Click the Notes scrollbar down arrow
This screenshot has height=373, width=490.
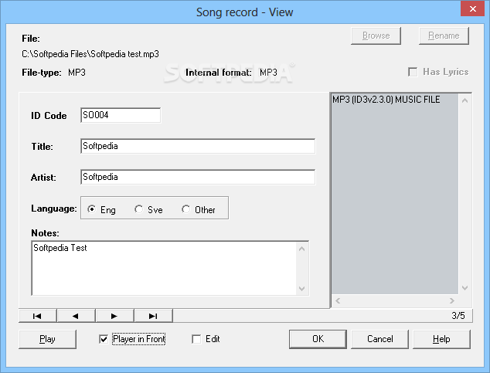tap(302, 288)
